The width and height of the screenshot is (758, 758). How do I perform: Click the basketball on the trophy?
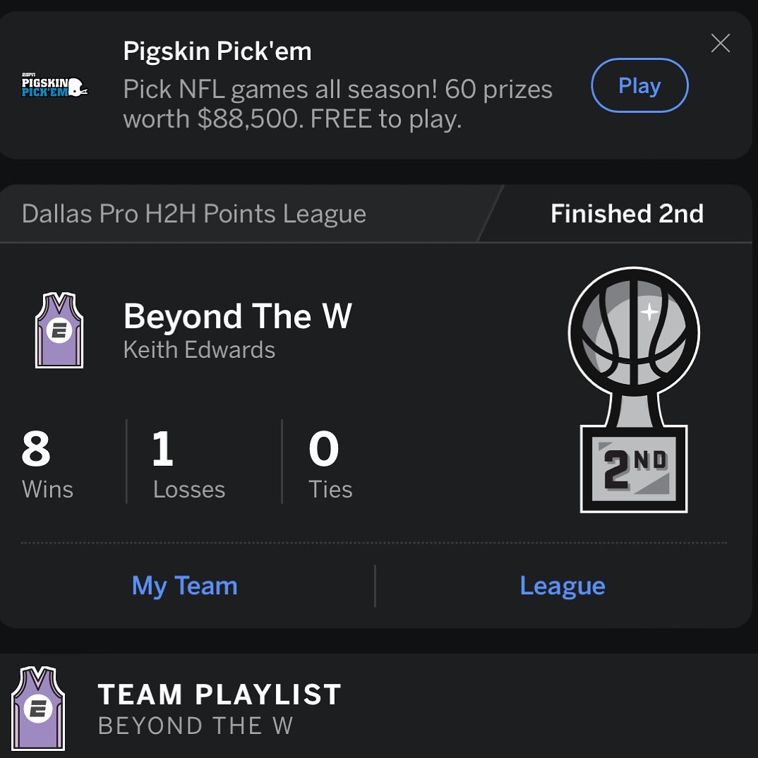point(633,332)
